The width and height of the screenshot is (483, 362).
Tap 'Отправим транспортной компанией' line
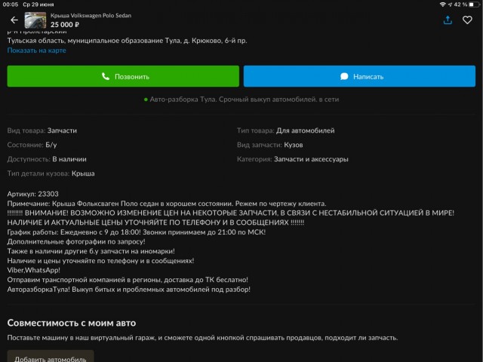click(x=128, y=280)
